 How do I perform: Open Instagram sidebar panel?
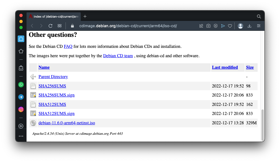click(x=21, y=109)
